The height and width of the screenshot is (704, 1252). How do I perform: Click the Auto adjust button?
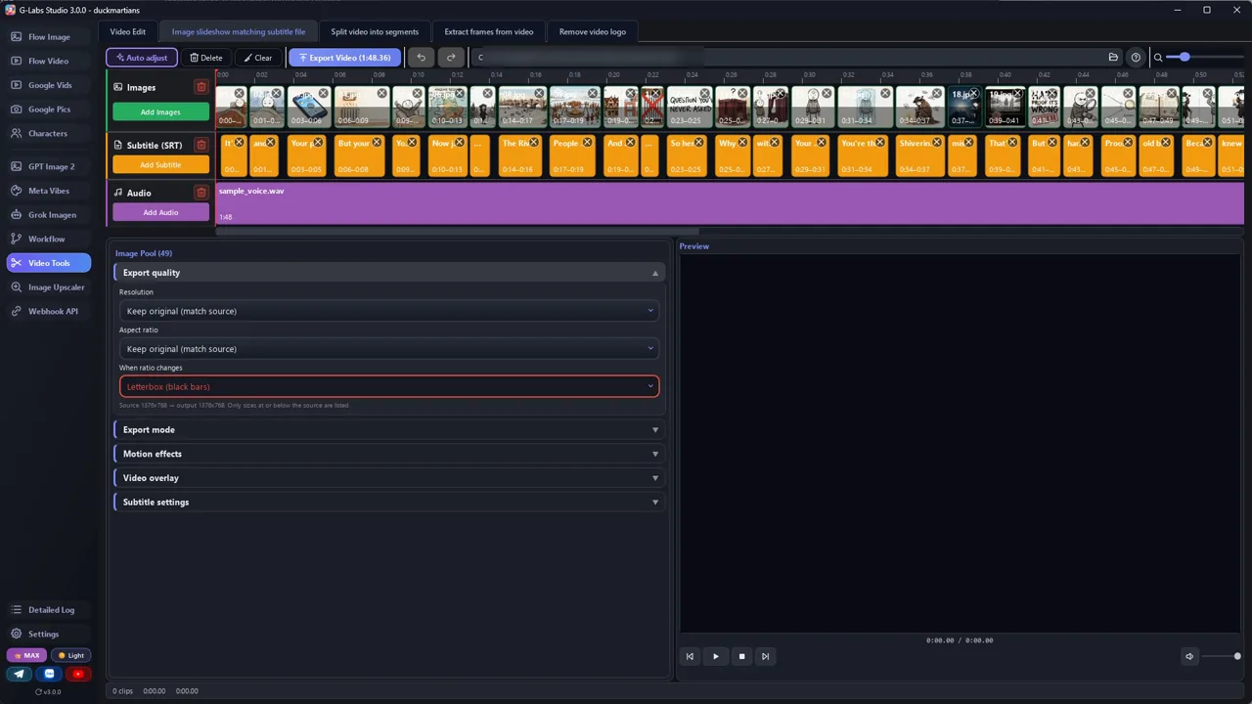[x=142, y=58]
